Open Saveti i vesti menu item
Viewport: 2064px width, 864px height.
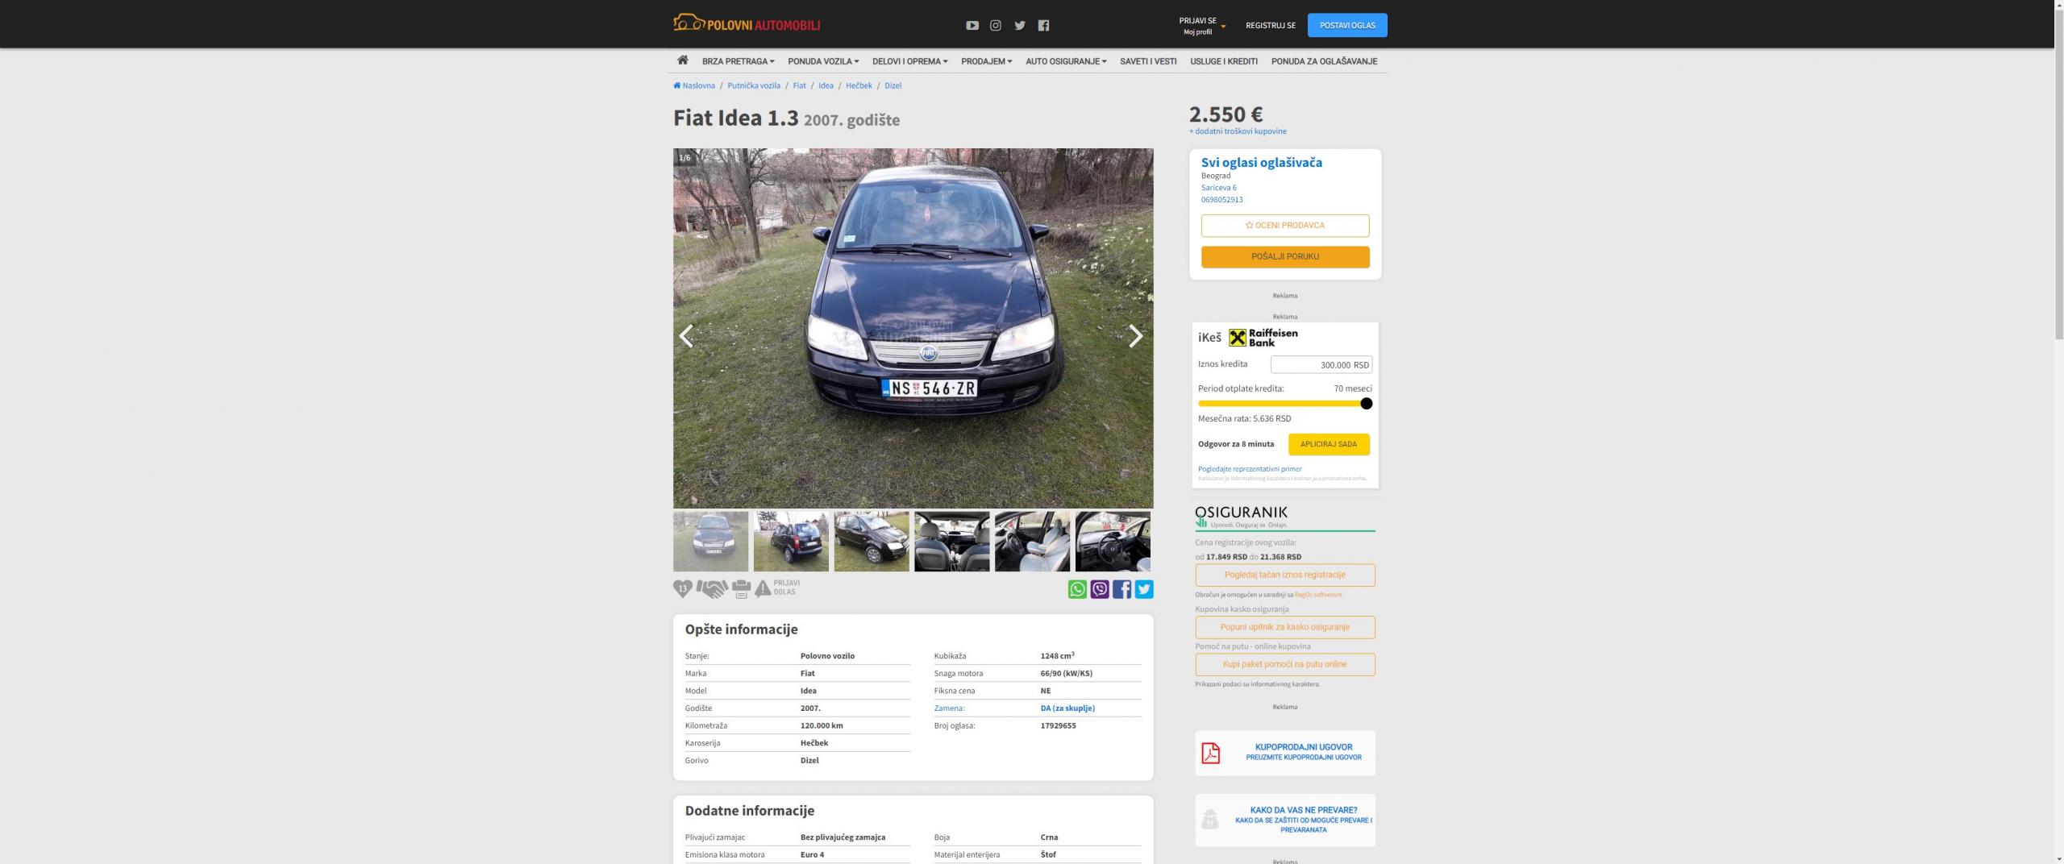pos(1147,61)
